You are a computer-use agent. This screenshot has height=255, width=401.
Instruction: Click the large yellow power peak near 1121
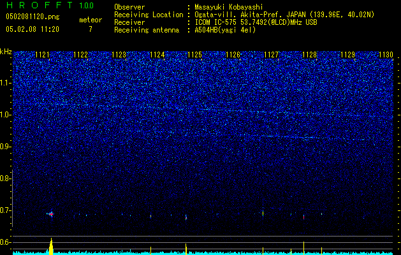[x=51, y=246]
